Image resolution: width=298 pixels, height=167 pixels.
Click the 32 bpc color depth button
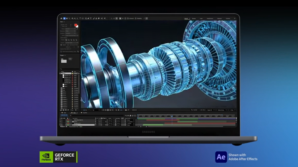[x=72, y=110]
